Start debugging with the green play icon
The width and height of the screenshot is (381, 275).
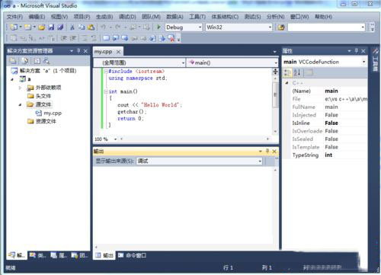pyautogui.click(x=158, y=27)
